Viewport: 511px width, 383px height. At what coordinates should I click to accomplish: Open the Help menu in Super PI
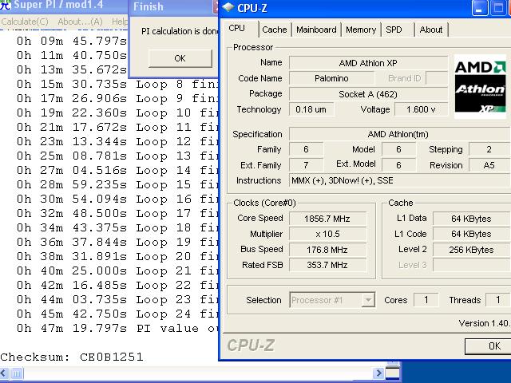(x=119, y=22)
